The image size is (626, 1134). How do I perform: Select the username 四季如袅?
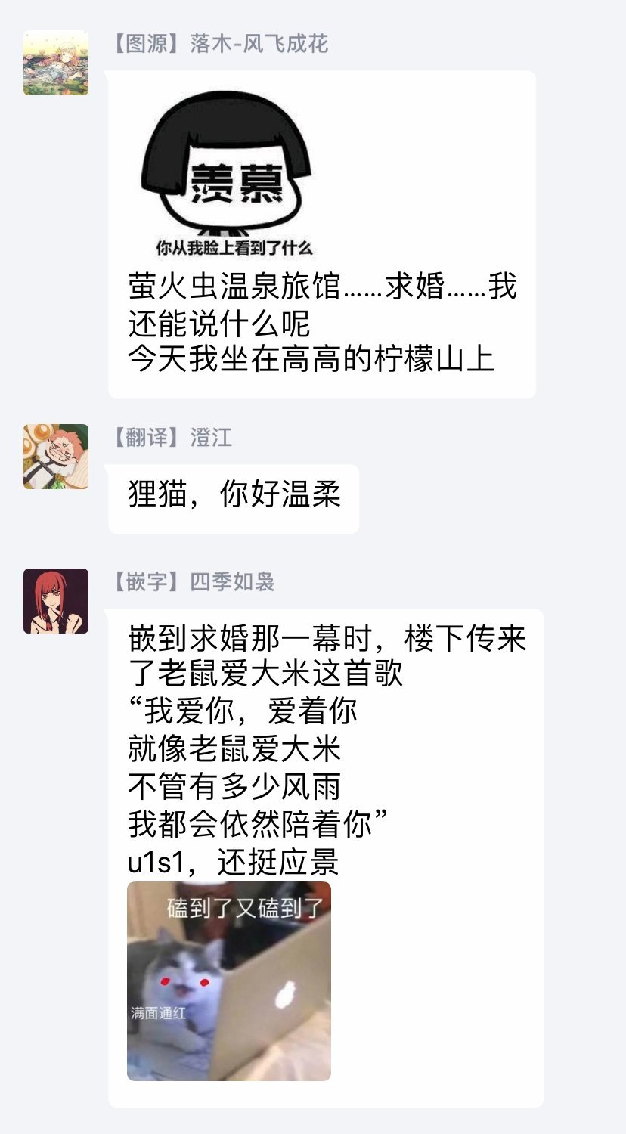[x=232, y=582]
